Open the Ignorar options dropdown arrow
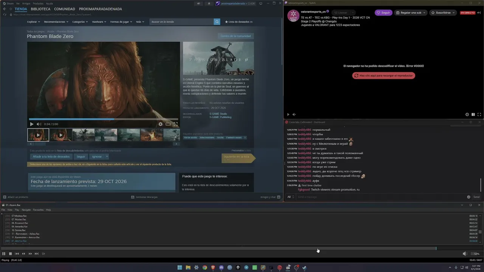The image size is (484, 272). pos(107,156)
